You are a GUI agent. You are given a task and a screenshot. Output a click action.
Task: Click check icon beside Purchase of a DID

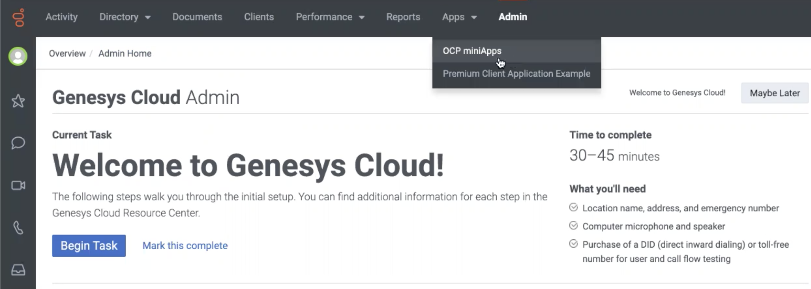pos(574,244)
